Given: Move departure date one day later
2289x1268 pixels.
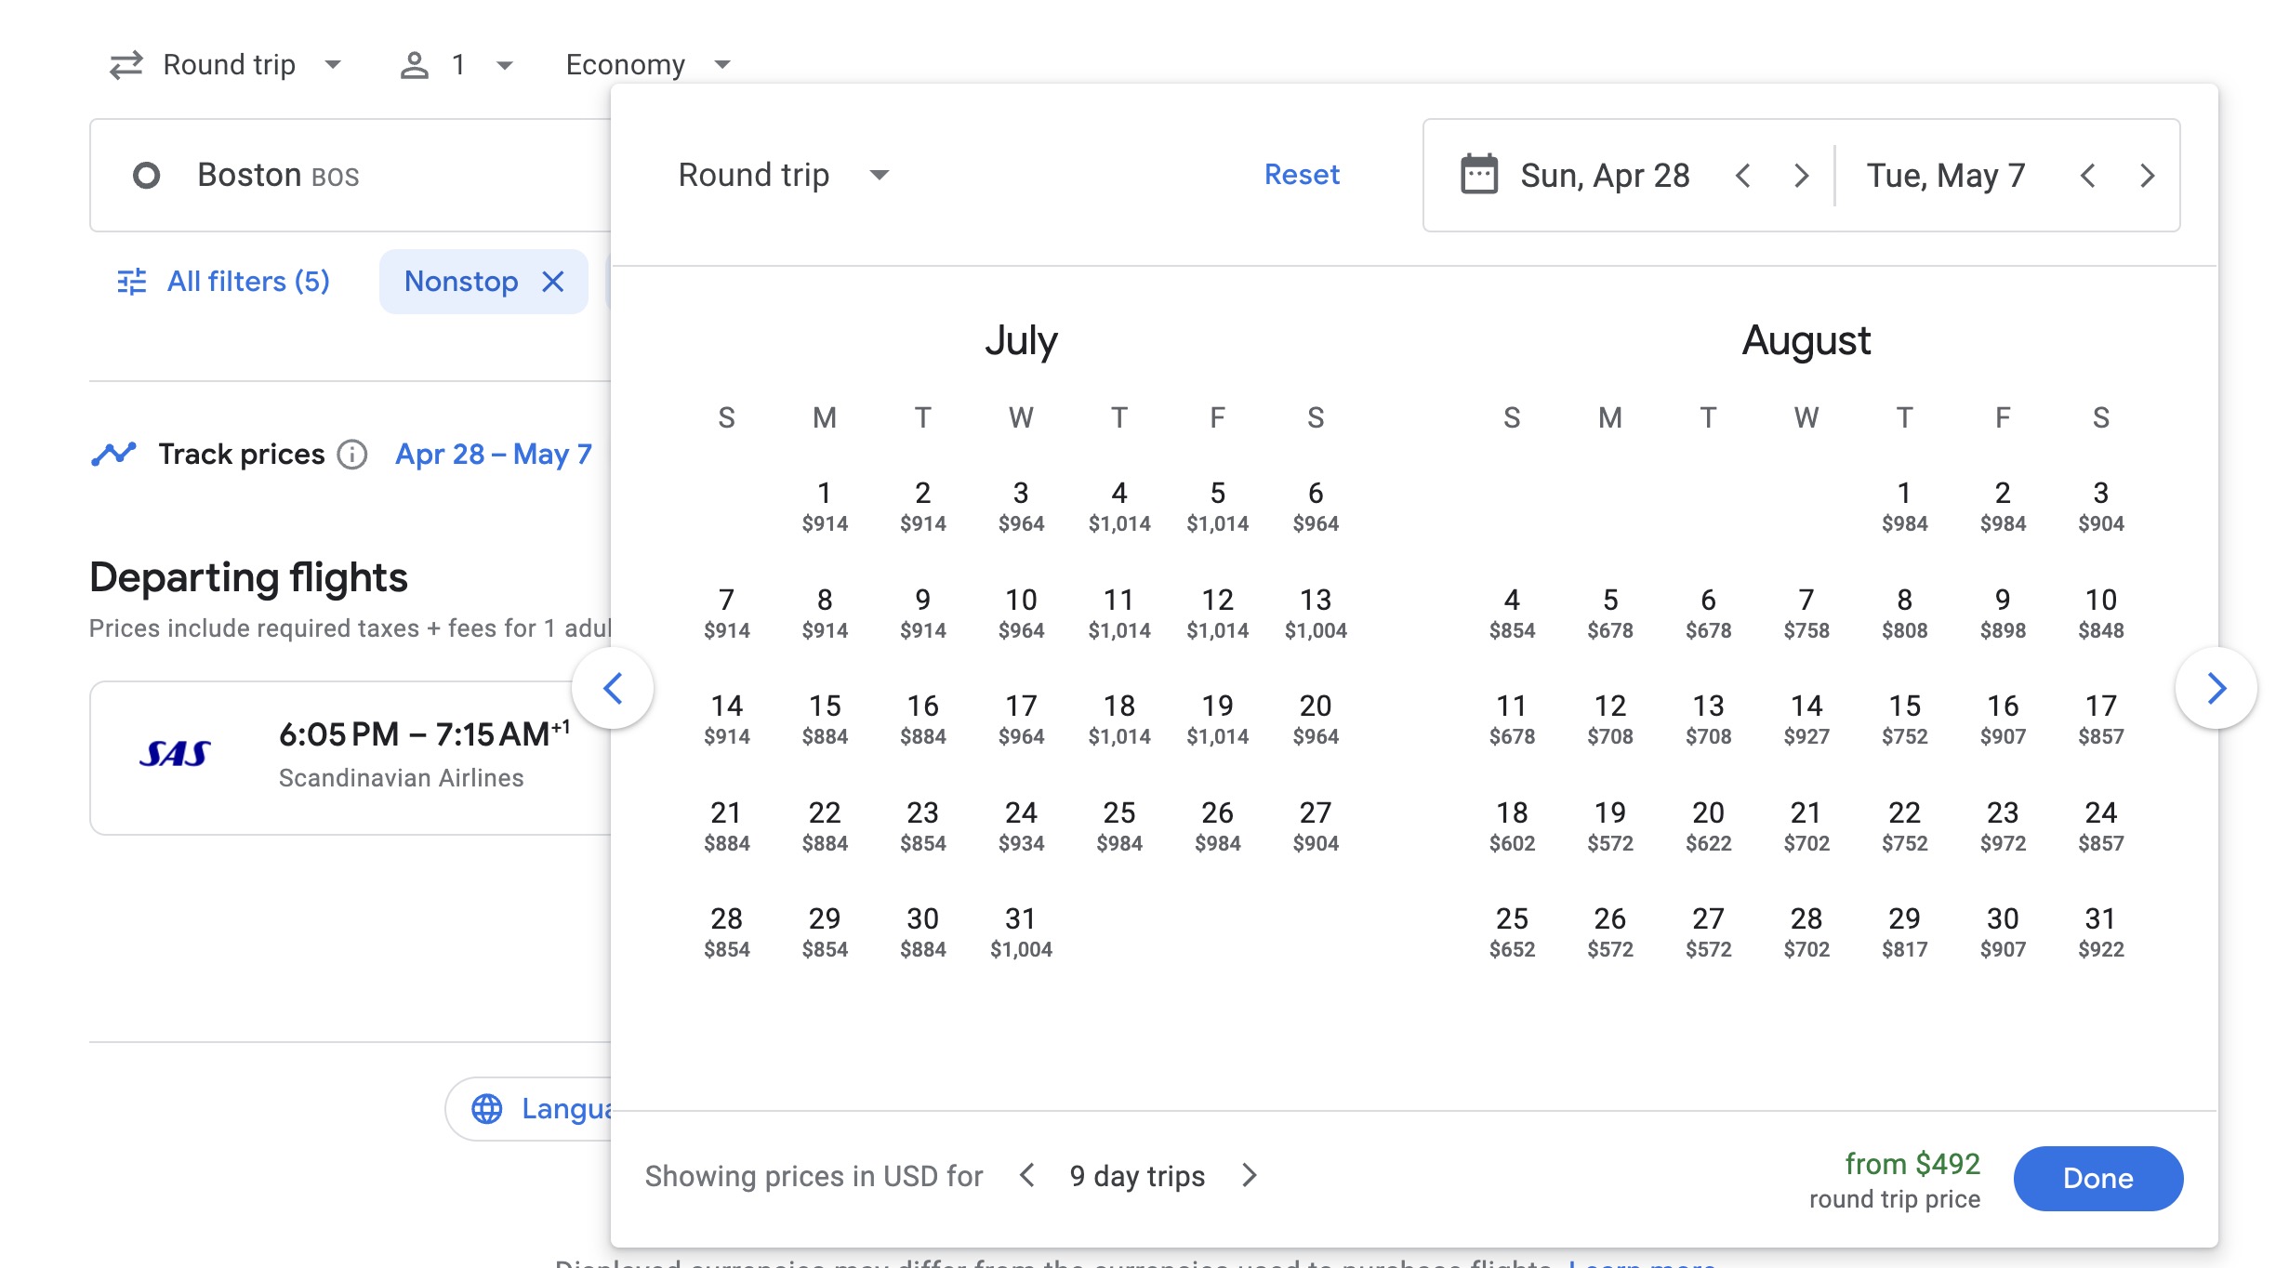Looking at the screenshot, I should pyautogui.click(x=1801, y=175).
